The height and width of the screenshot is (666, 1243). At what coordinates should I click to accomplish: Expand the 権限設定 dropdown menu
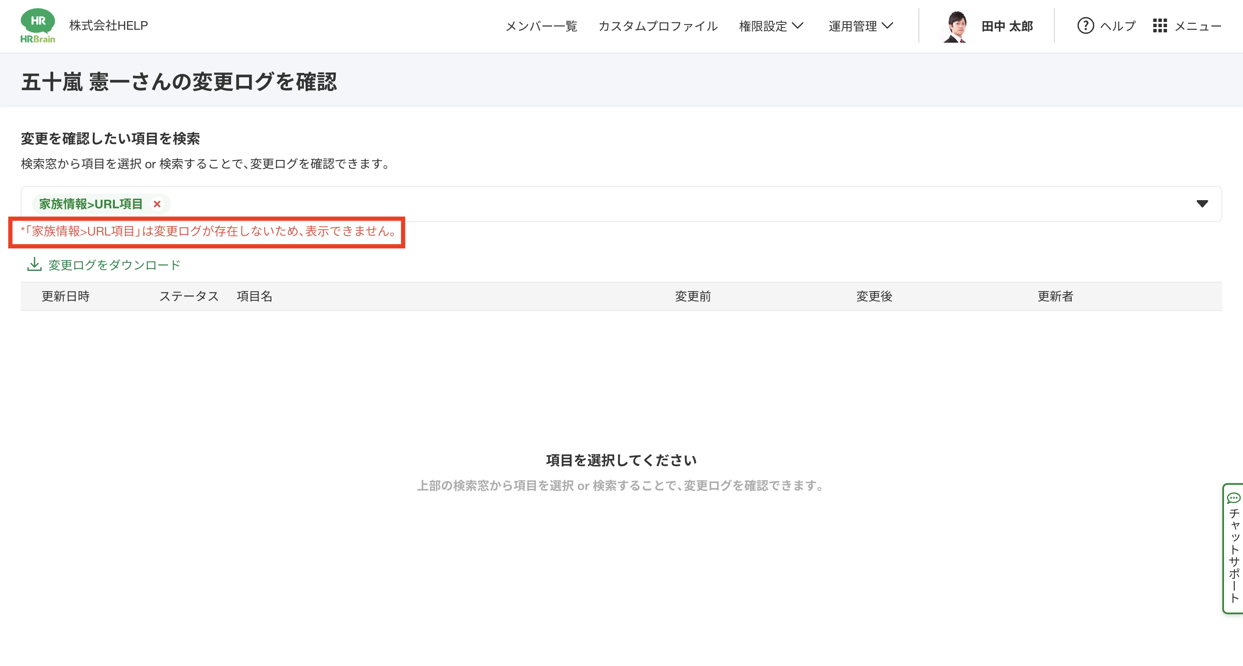tap(770, 26)
